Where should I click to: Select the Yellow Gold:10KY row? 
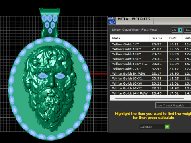150,49
